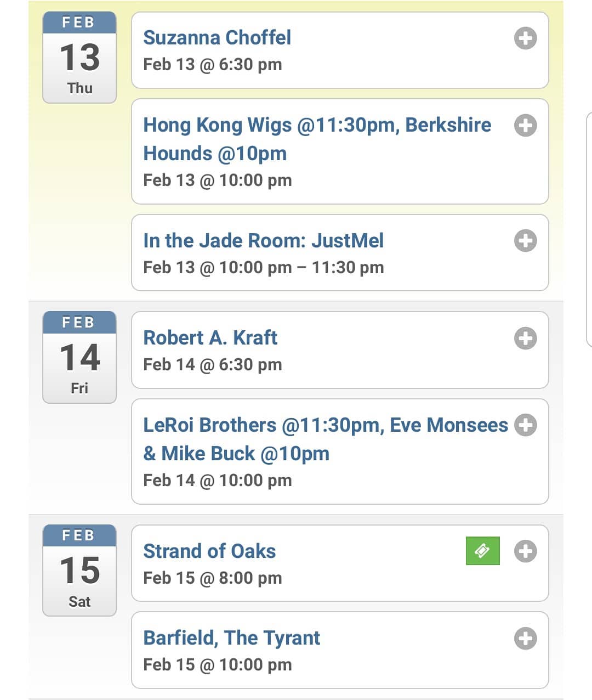Open Hong Kong Wigs, Berkshire Hounds event link
Viewport: 592px width, 700px height.
317,139
